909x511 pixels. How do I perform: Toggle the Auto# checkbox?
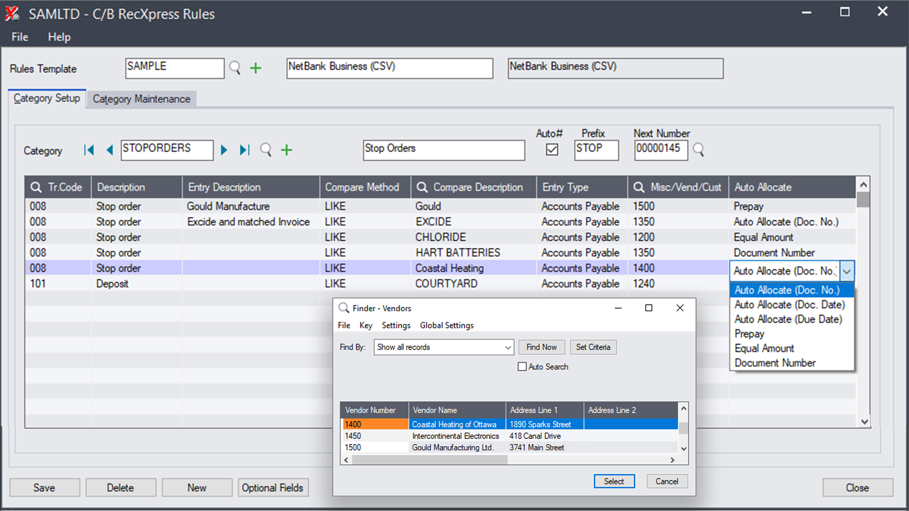pyautogui.click(x=552, y=150)
